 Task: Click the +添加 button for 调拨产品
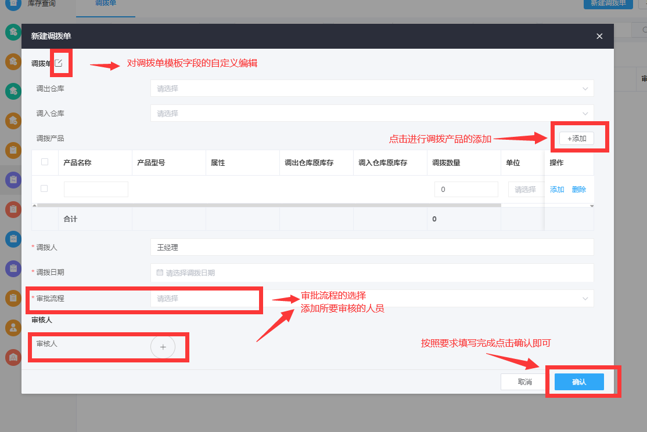[x=577, y=139]
